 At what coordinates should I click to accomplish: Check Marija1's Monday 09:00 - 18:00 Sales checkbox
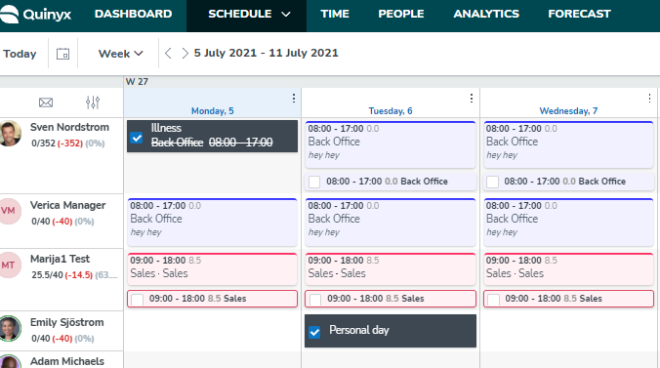point(138,300)
